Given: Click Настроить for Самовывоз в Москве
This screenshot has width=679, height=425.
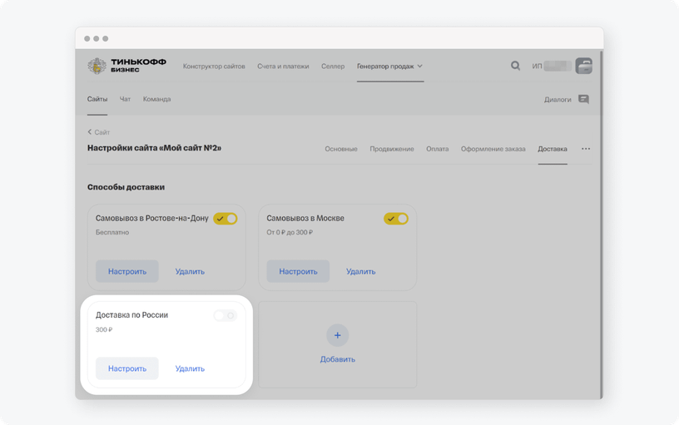Looking at the screenshot, I should pyautogui.click(x=298, y=271).
